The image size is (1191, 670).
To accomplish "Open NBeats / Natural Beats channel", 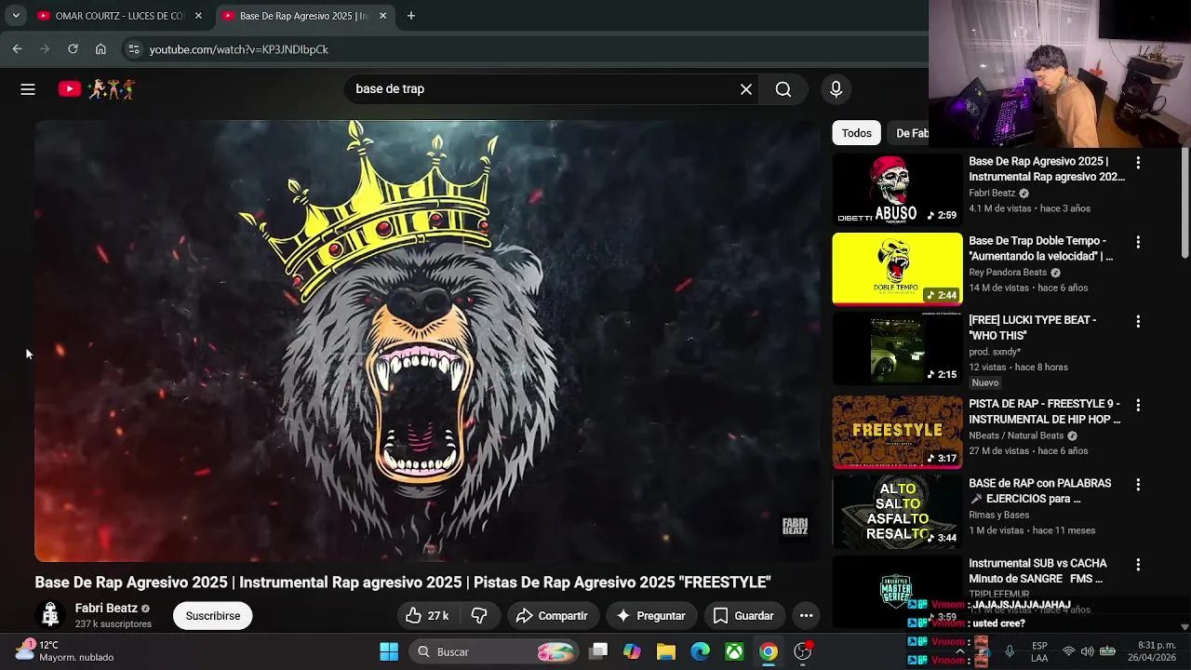I will pos(1016,435).
